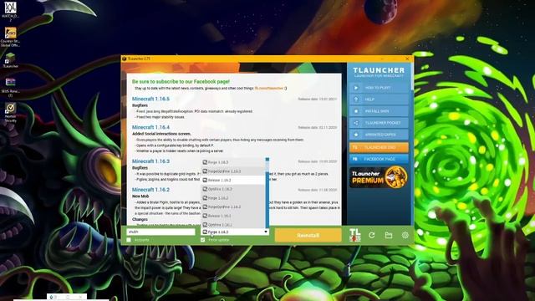Open the Install Skin sidebar button
Viewport: 535px width, 301px height.
click(379, 111)
